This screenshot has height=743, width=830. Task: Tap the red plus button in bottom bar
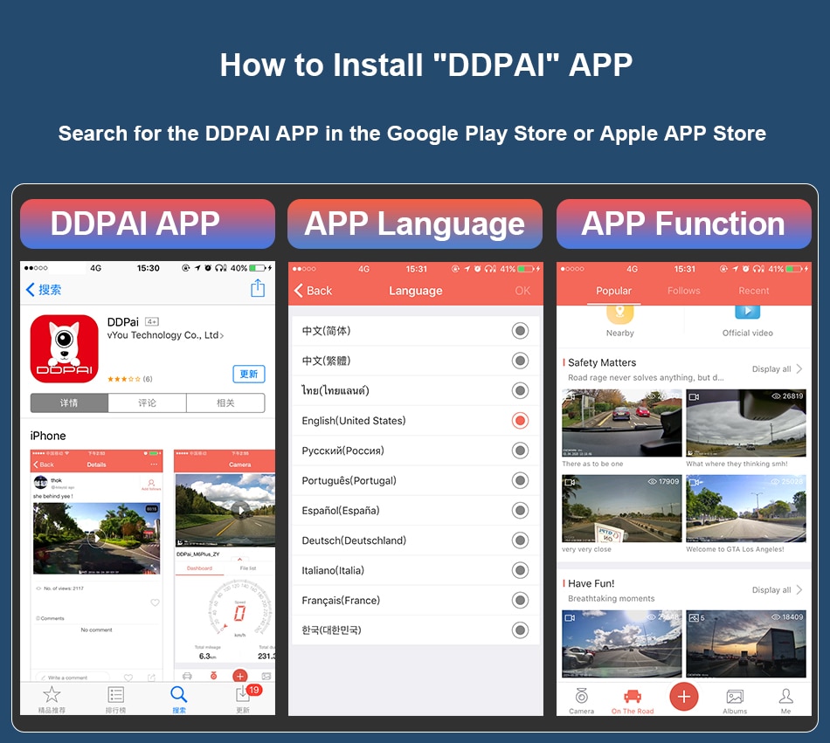point(684,697)
